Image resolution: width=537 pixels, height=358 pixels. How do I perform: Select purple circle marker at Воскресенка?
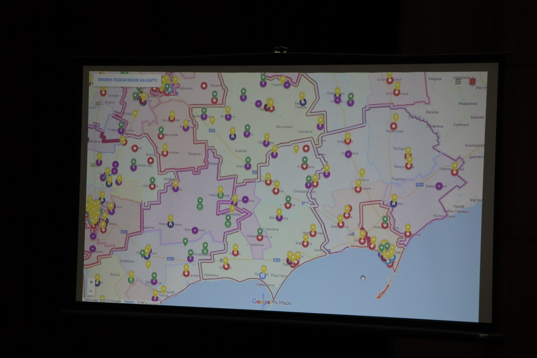[x=195, y=230]
